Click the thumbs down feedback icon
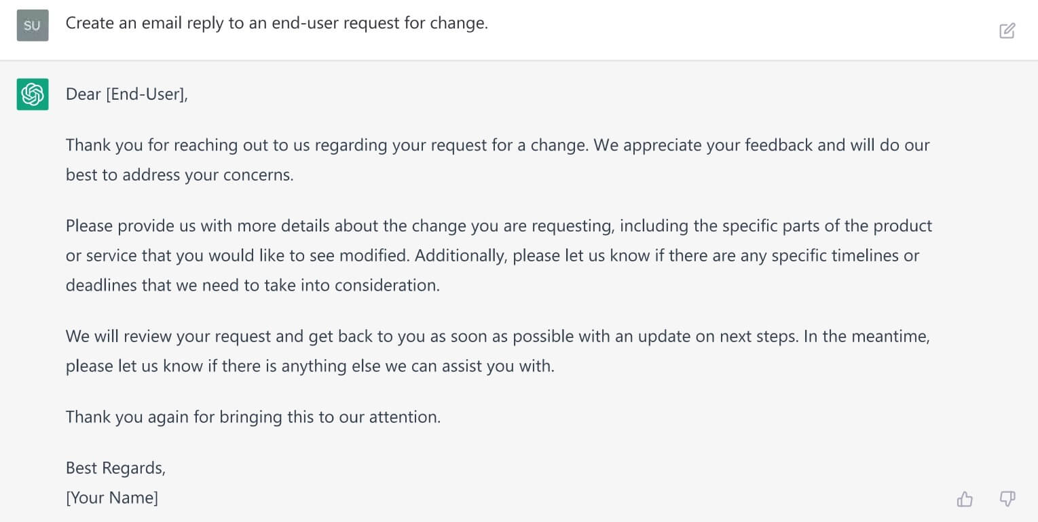Image resolution: width=1038 pixels, height=522 pixels. pos(1007,500)
